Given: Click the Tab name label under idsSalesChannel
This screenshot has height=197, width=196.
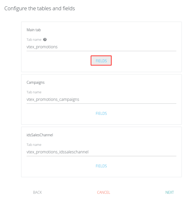Looking at the screenshot, I should pos(34,145).
